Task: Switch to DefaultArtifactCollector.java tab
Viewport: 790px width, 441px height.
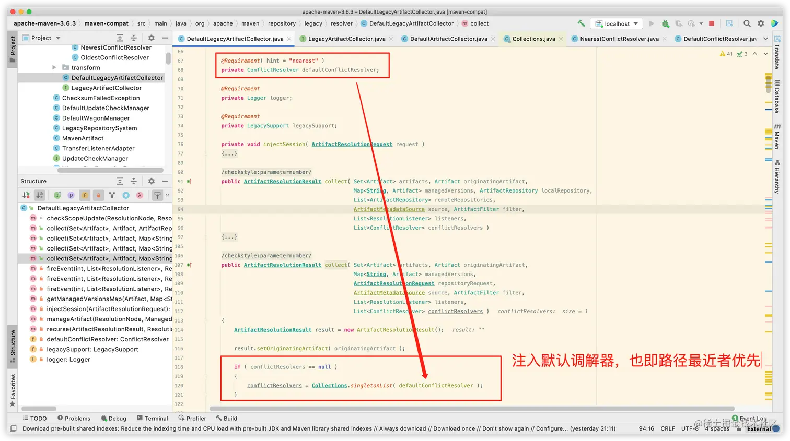Action: click(x=448, y=39)
